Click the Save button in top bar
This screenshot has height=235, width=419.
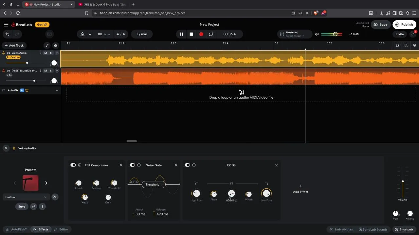(x=380, y=24)
